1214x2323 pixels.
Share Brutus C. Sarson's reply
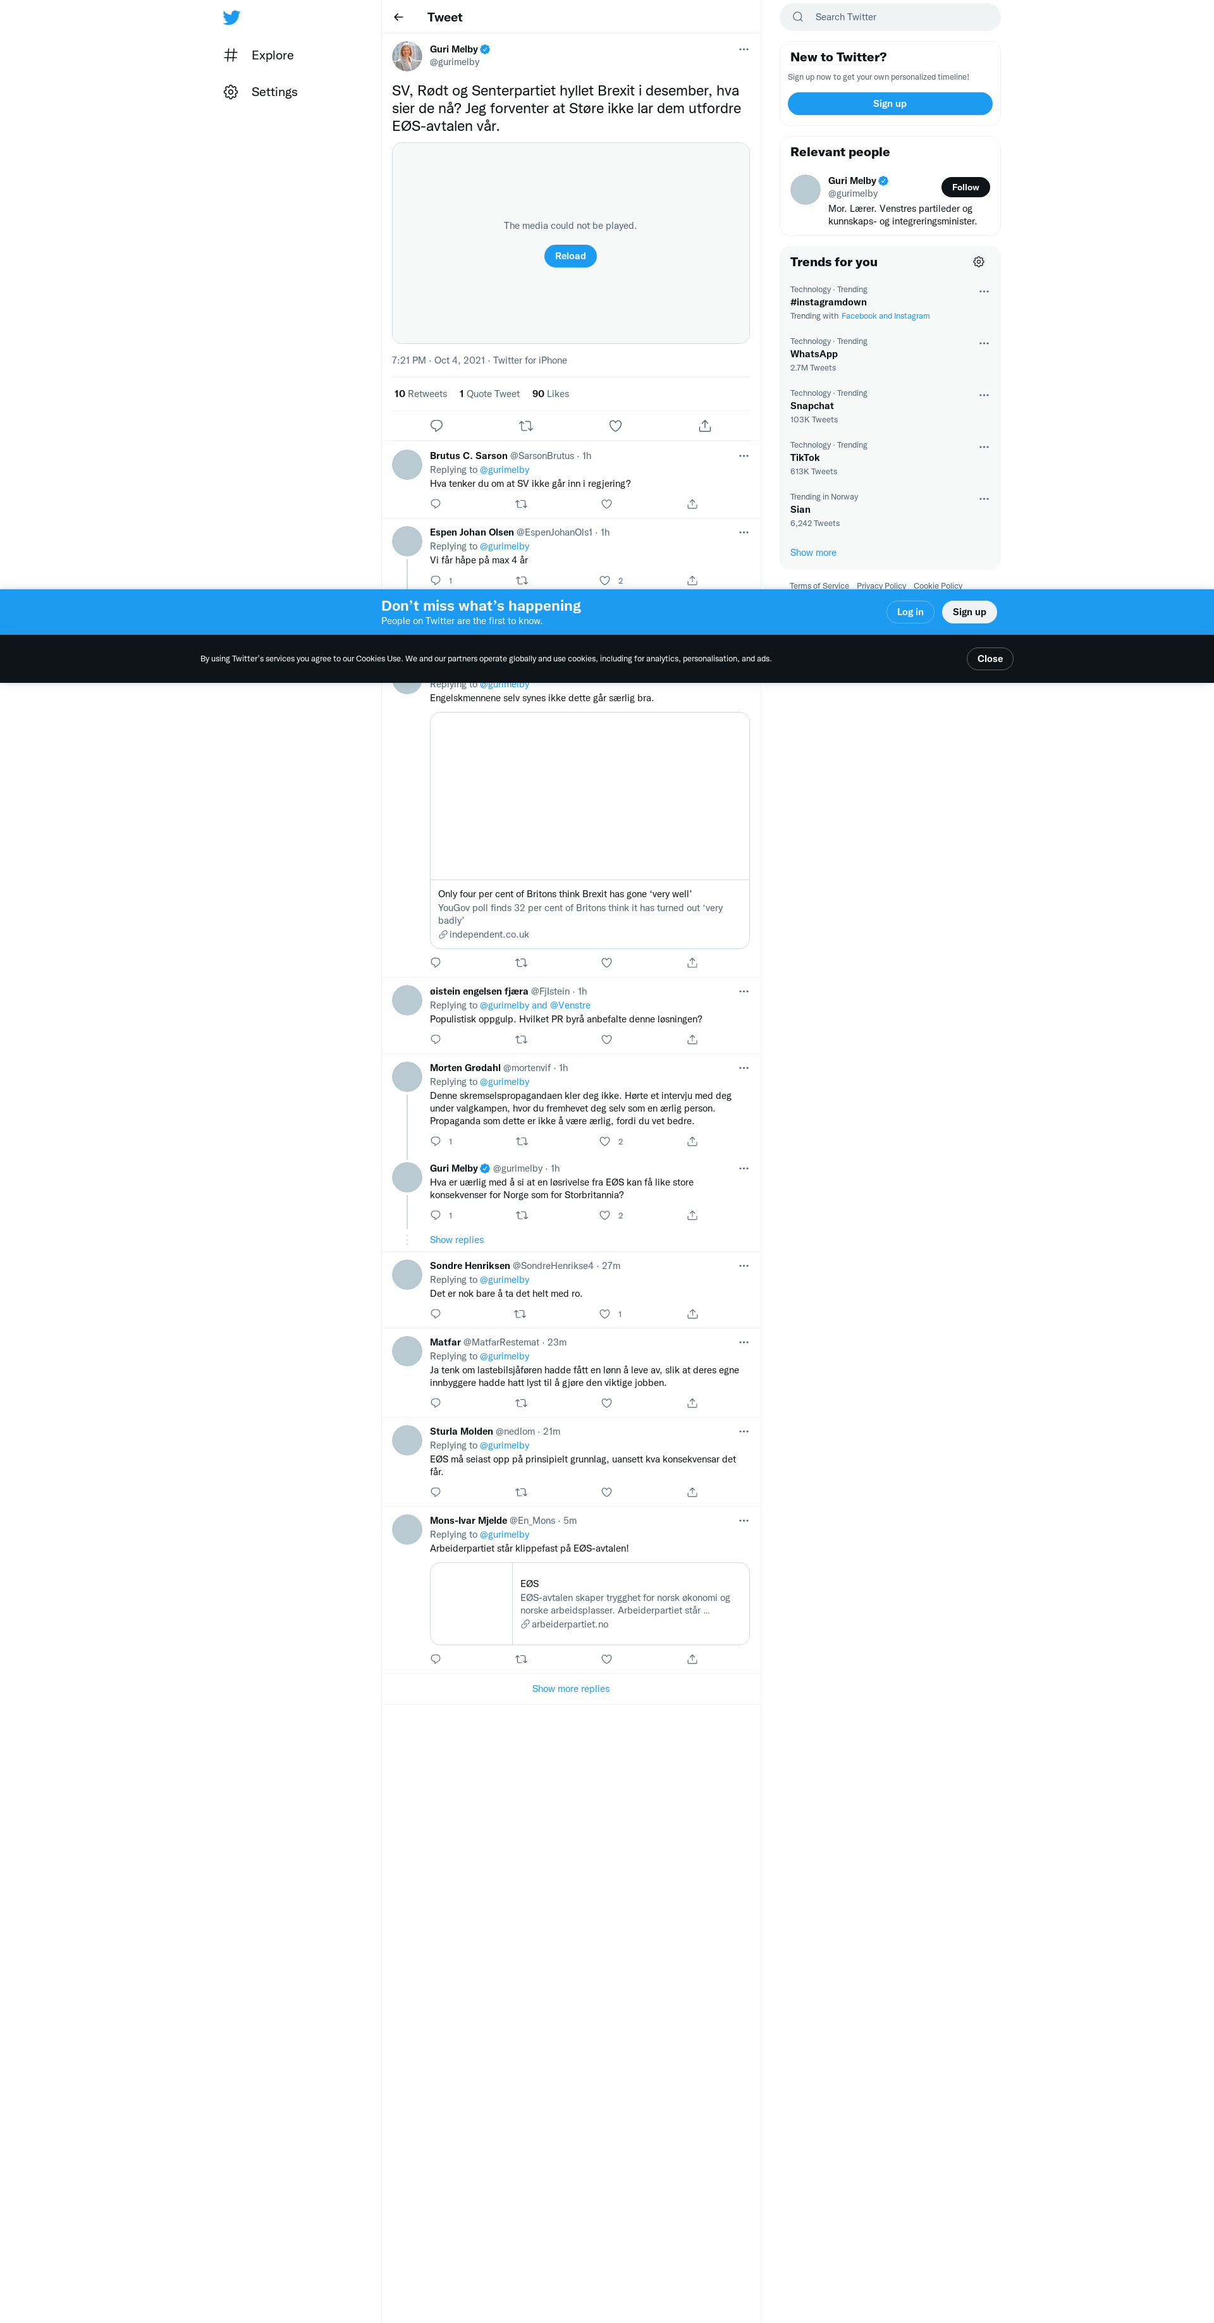692,504
